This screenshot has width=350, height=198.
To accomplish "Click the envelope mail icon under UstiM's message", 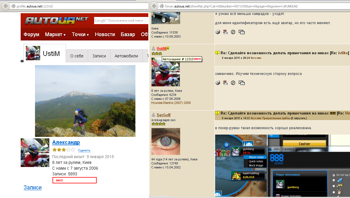I will point(242,83).
